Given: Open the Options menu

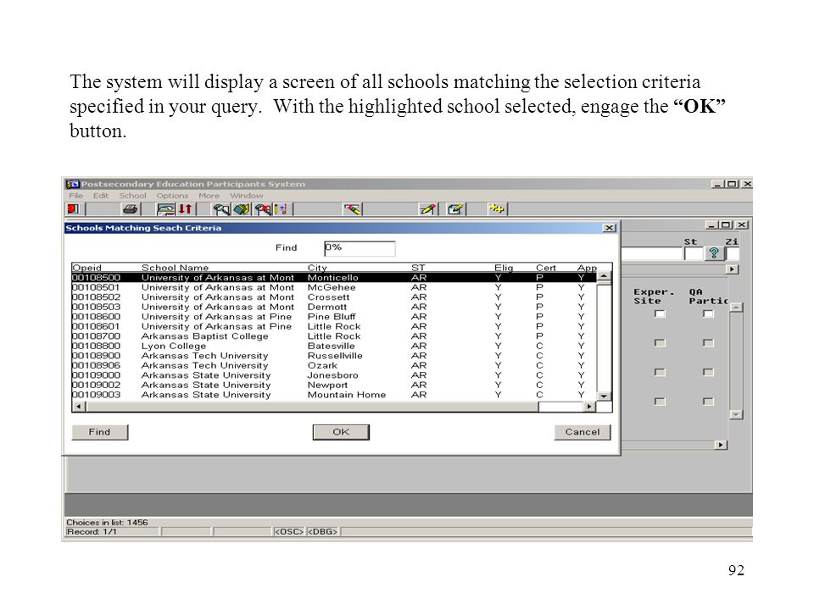Looking at the screenshot, I should tap(172, 196).
